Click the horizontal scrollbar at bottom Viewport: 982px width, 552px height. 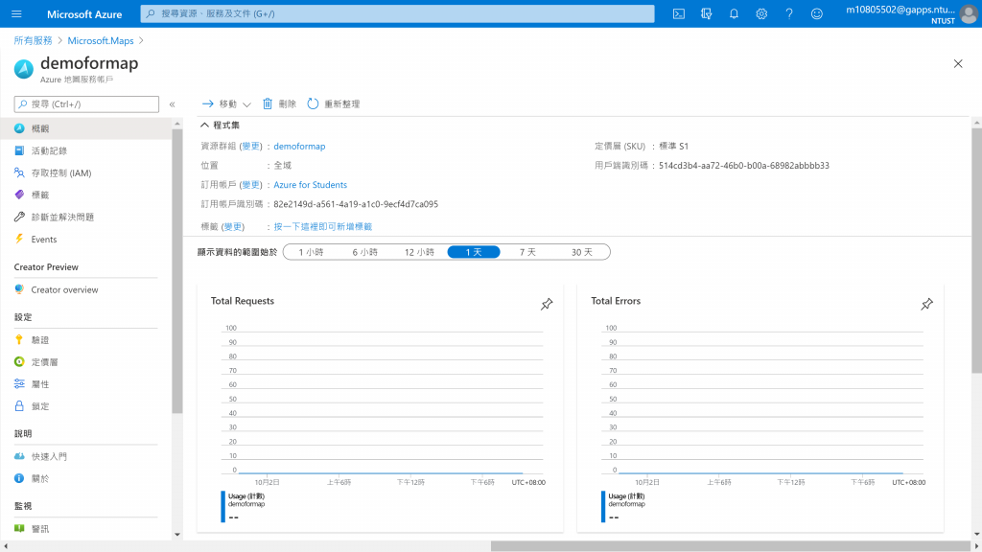click(730, 546)
